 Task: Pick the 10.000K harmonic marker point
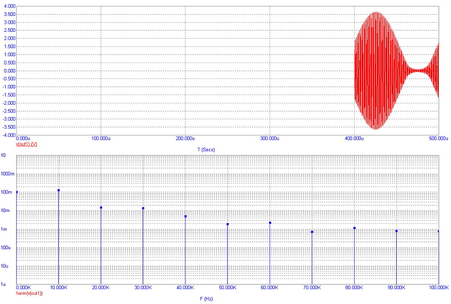pyautogui.click(x=59, y=190)
